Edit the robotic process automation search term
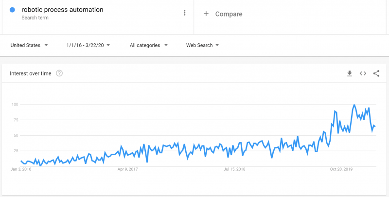The width and height of the screenshot is (389, 197). click(x=63, y=10)
